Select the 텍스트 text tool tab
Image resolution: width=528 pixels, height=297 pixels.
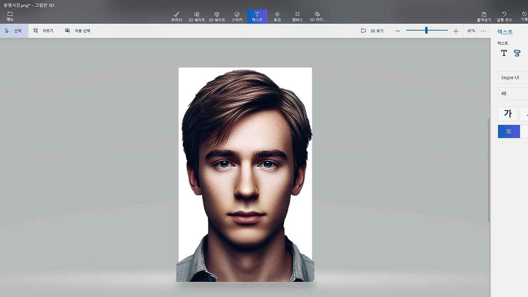coord(257,16)
